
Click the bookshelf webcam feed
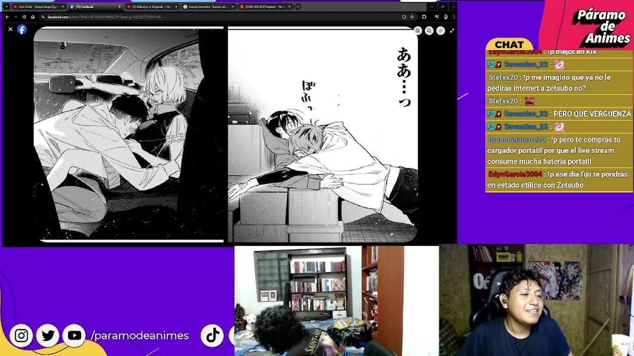coord(336,301)
